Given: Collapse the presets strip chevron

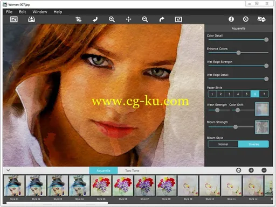Looking at the screenshot, I should [x=8, y=170].
